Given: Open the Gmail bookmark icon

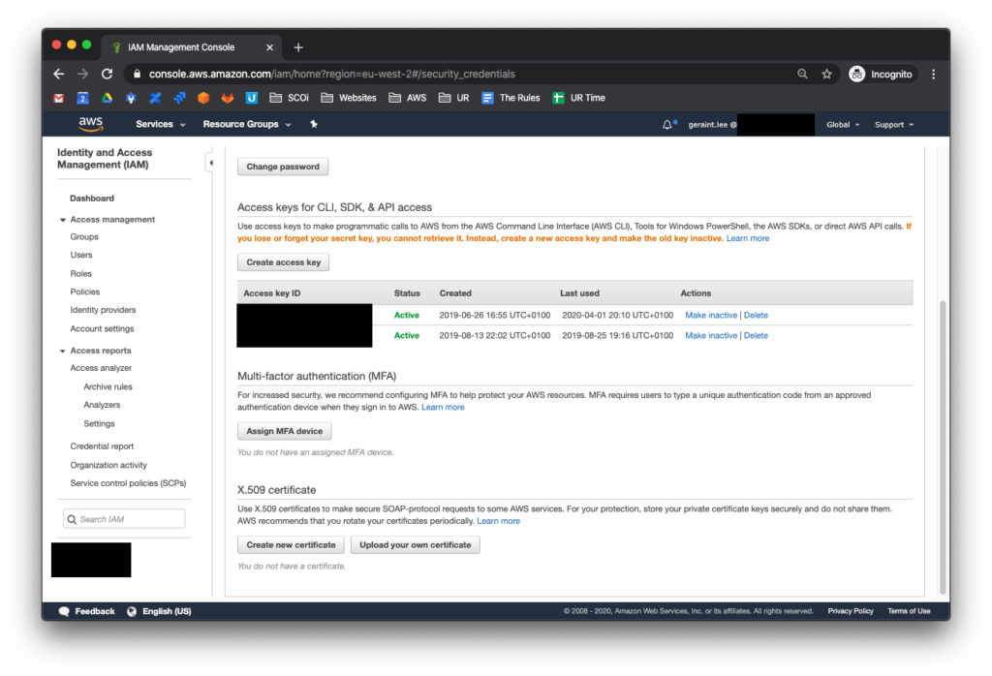Looking at the screenshot, I should pyautogui.click(x=59, y=98).
